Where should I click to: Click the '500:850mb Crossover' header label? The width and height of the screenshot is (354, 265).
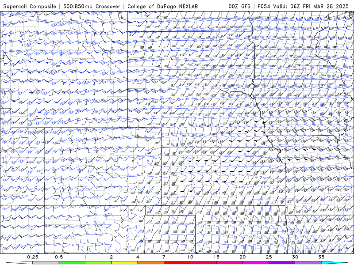pos(92,6)
